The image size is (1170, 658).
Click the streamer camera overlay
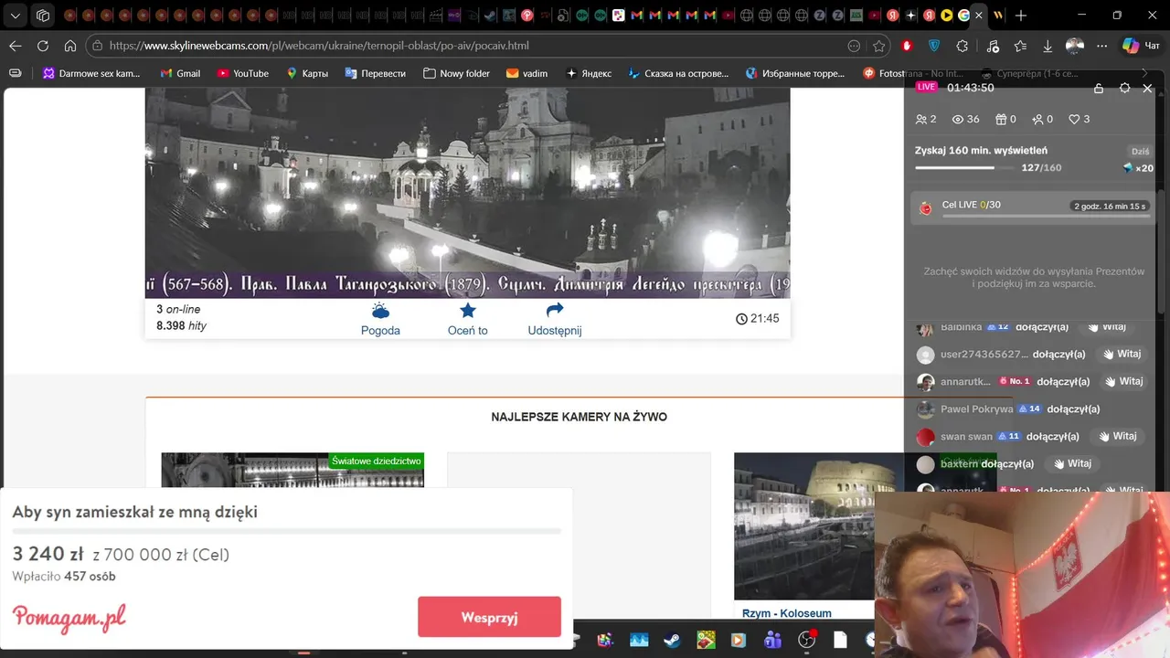click(x=1022, y=575)
